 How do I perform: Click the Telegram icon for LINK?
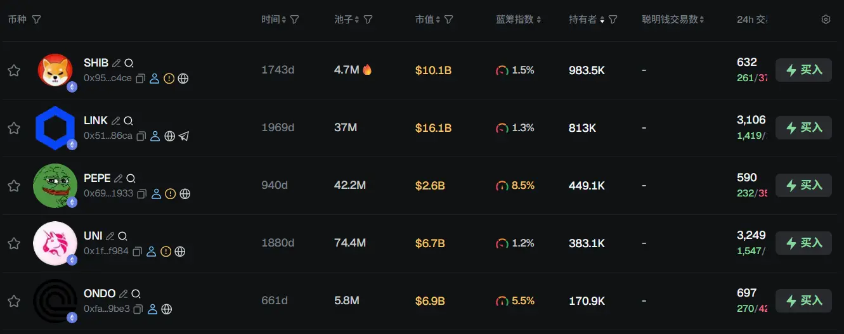pyautogui.click(x=184, y=136)
